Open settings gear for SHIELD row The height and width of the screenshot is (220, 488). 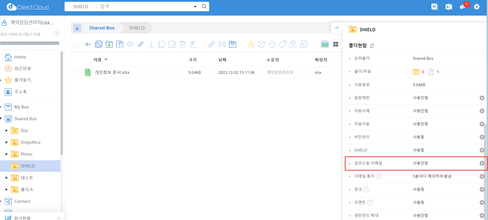(x=482, y=150)
